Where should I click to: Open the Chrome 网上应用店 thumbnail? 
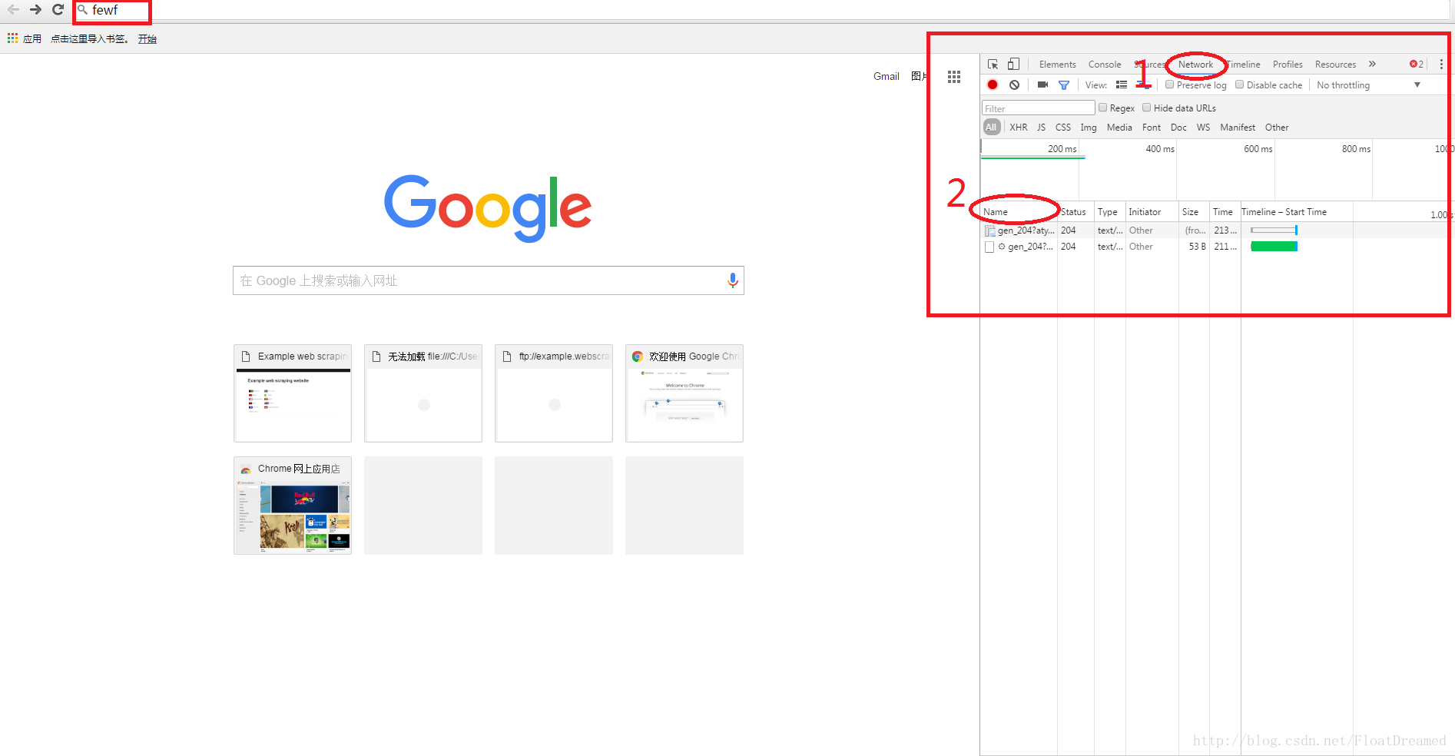293,506
